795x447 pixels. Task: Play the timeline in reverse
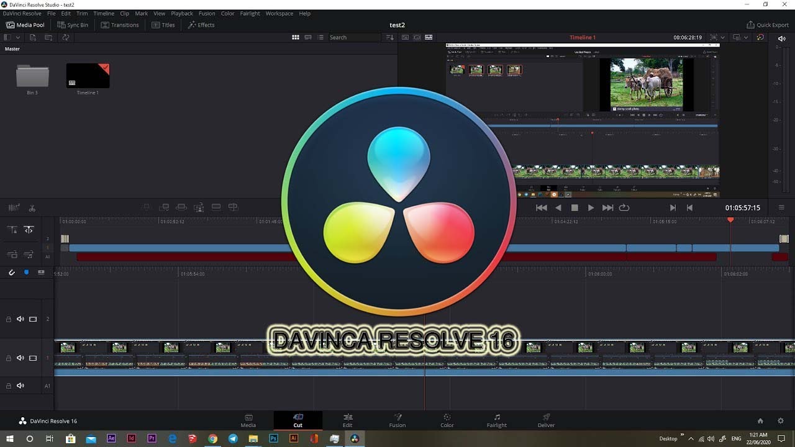click(558, 208)
